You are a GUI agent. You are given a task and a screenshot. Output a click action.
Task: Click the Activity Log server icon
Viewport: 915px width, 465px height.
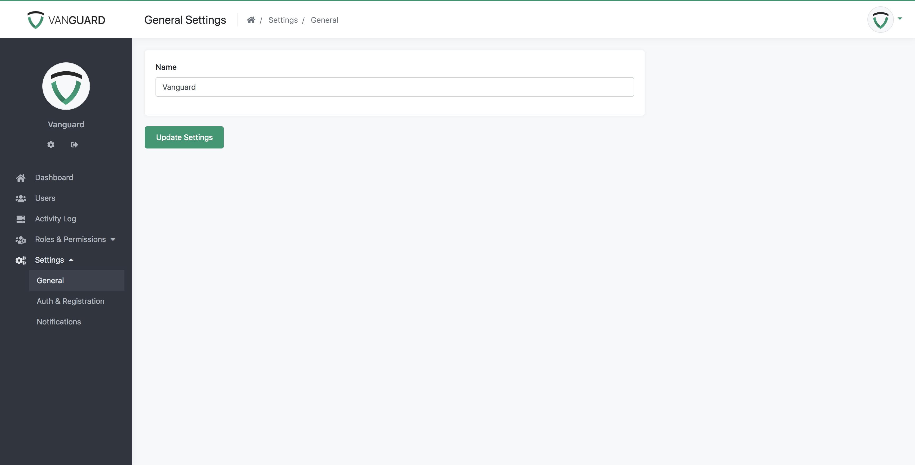coord(21,219)
